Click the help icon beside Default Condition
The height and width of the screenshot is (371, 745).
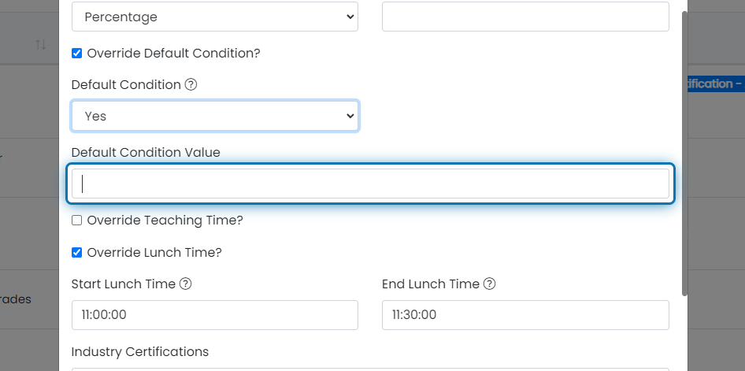click(191, 85)
